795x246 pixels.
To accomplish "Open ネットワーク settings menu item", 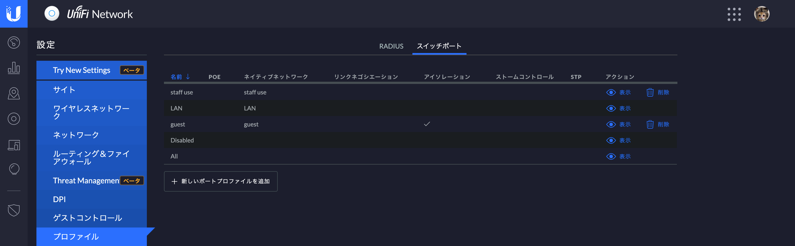I will pyautogui.click(x=92, y=135).
